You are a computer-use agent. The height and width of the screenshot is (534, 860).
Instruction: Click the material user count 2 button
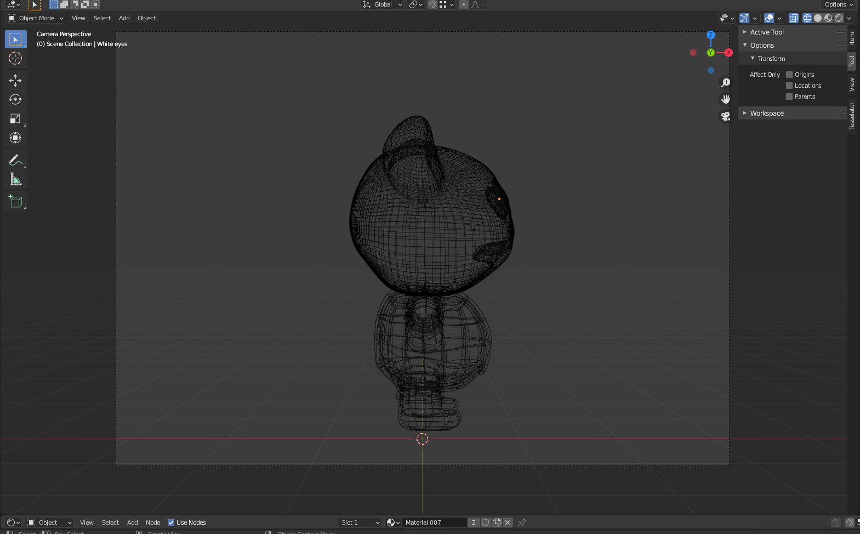[x=474, y=522]
